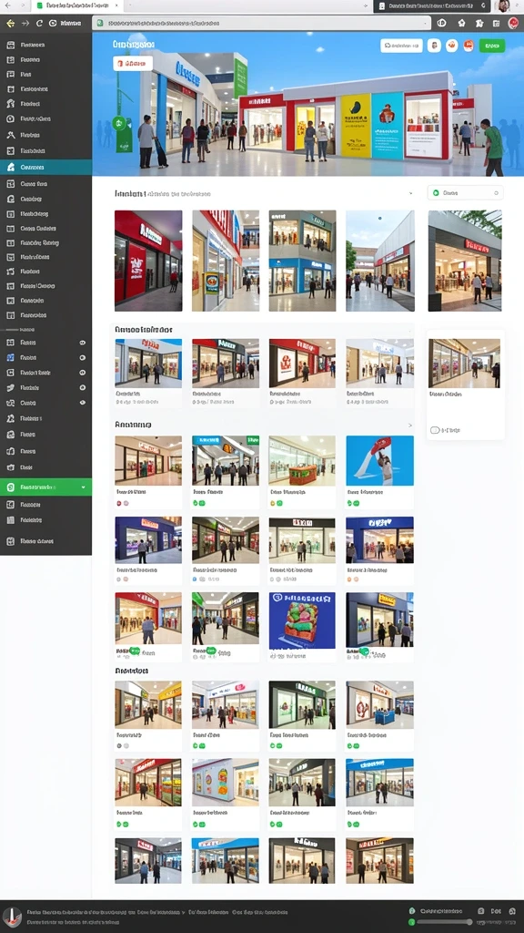Screen dimensions: 524x933
Task: Click the green circular marker on banner signpost
Action: [119, 124]
